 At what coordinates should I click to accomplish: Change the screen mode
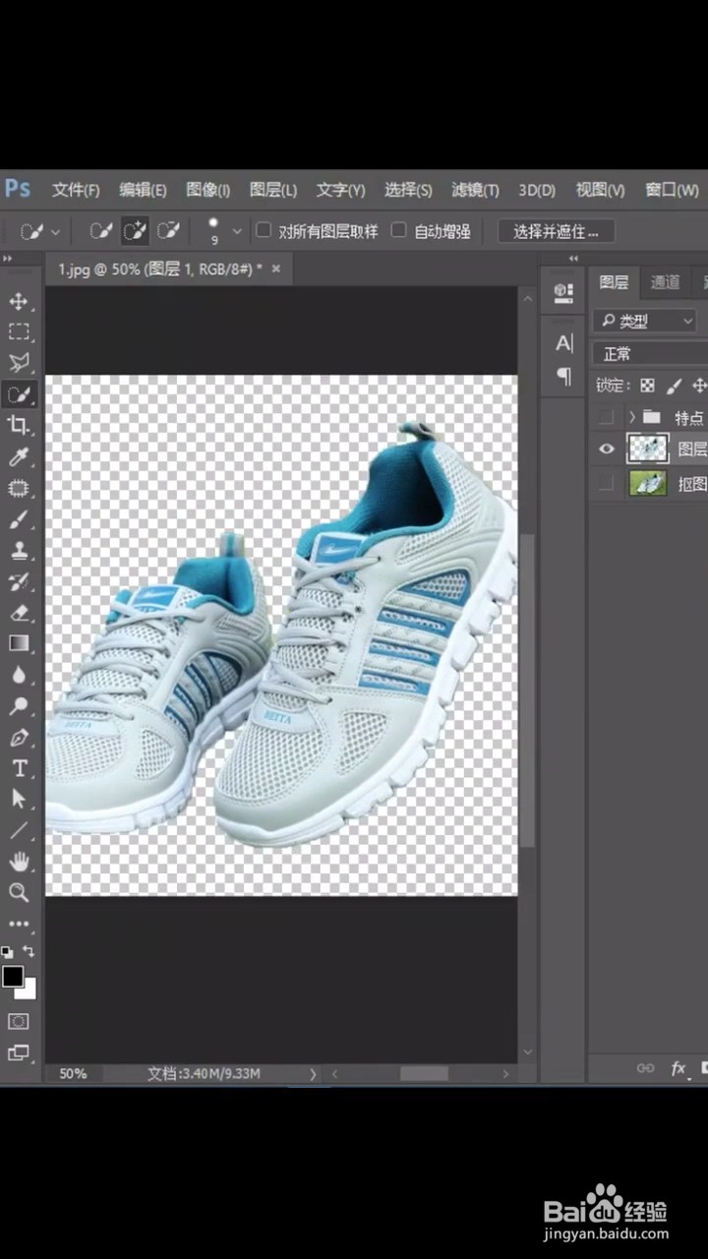(19, 1052)
